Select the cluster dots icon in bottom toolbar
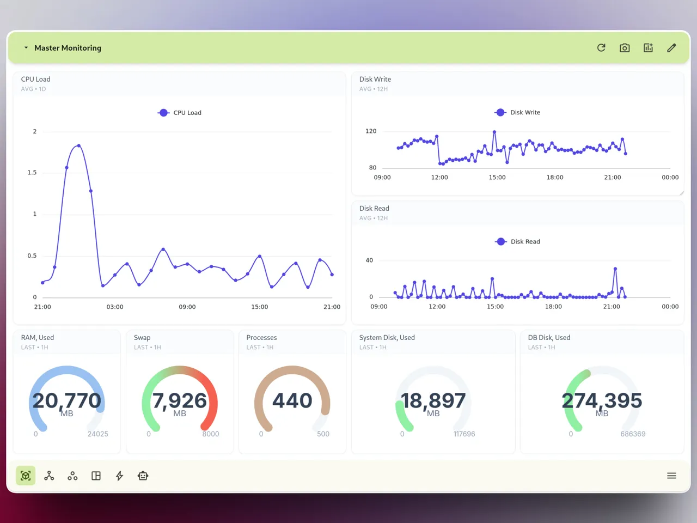The width and height of the screenshot is (697, 523). 72,476
